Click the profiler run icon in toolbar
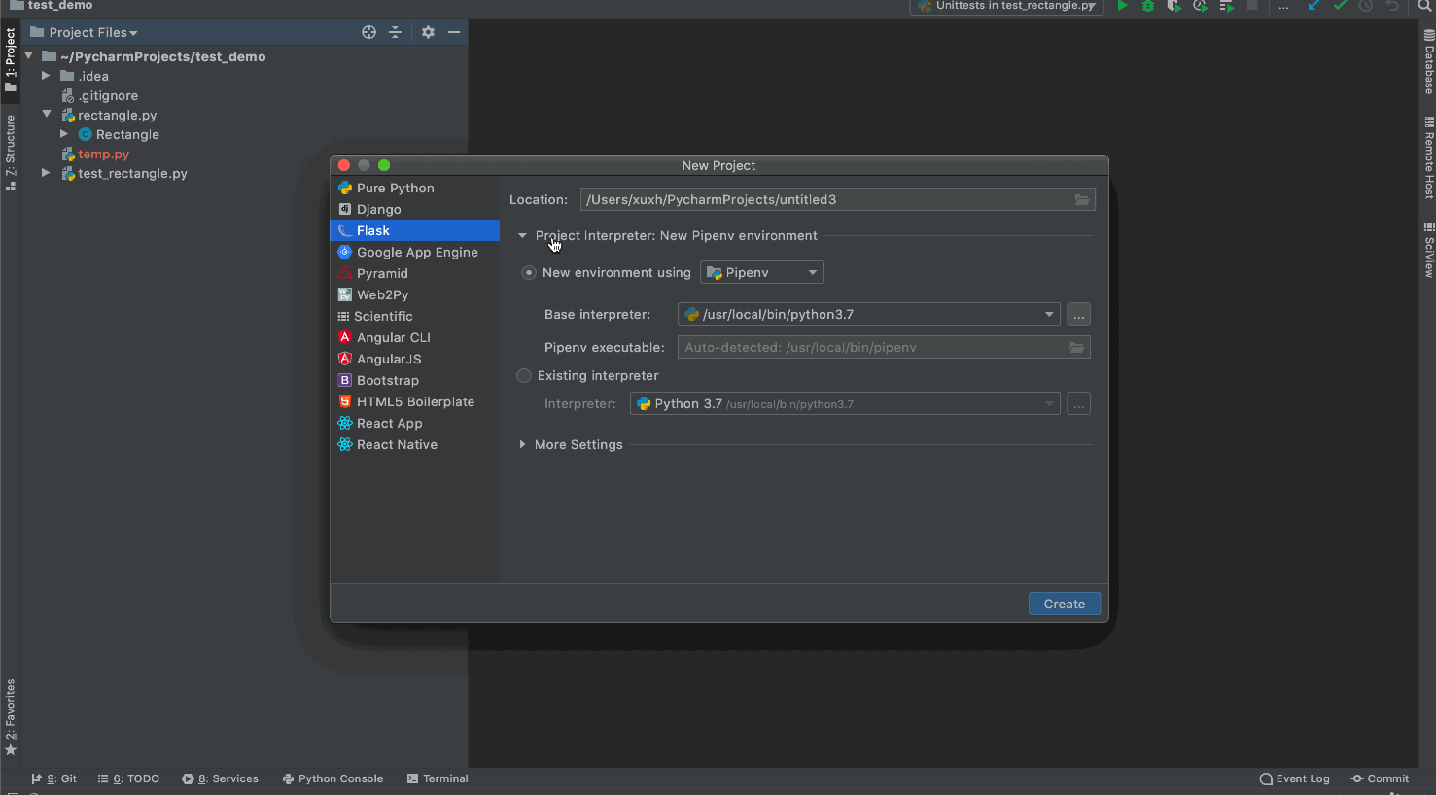The image size is (1436, 795). (x=1201, y=6)
